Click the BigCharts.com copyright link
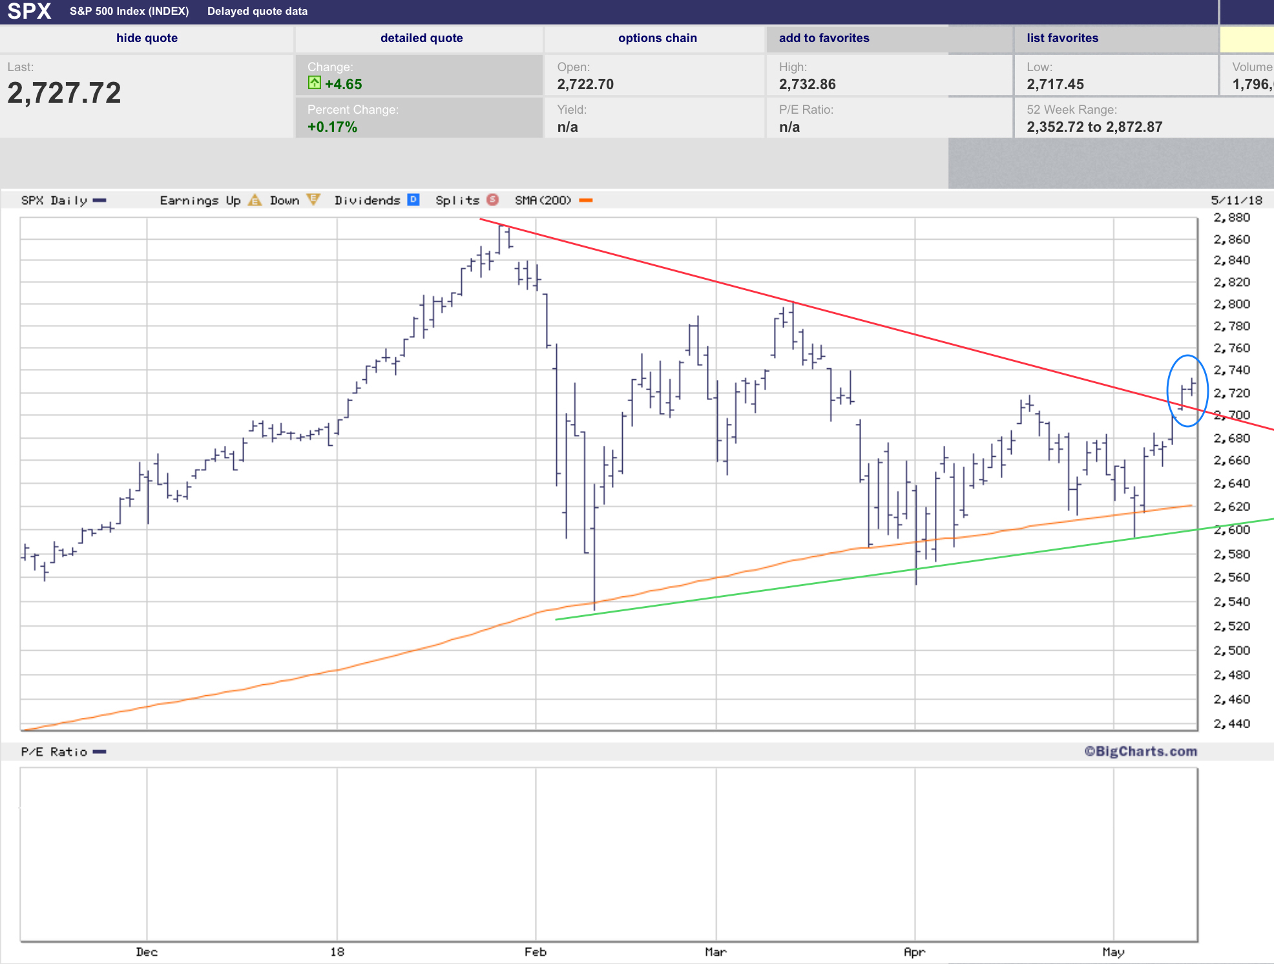The image size is (1274, 964). 1140,751
